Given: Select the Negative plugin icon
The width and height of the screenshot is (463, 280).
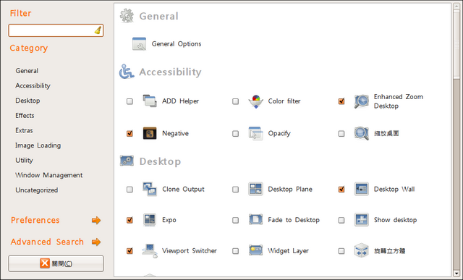Looking at the screenshot, I should tap(150, 133).
